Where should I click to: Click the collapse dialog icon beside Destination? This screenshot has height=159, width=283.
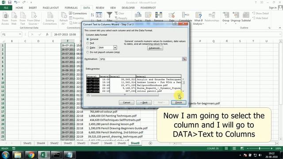(x=184, y=59)
